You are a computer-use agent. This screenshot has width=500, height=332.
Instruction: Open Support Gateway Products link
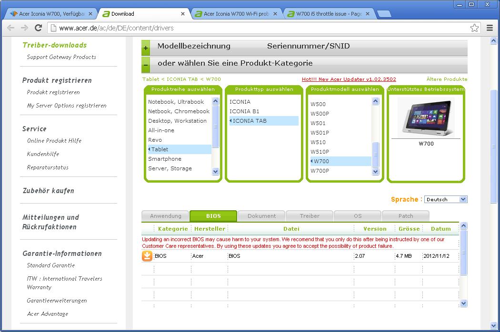(x=61, y=57)
